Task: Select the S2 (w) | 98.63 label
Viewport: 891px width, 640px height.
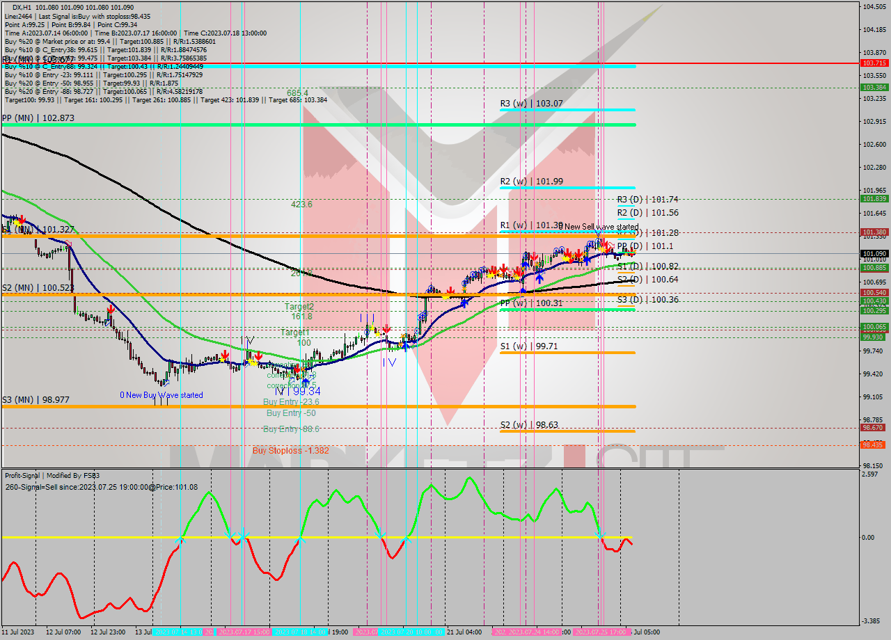Action: pos(529,424)
